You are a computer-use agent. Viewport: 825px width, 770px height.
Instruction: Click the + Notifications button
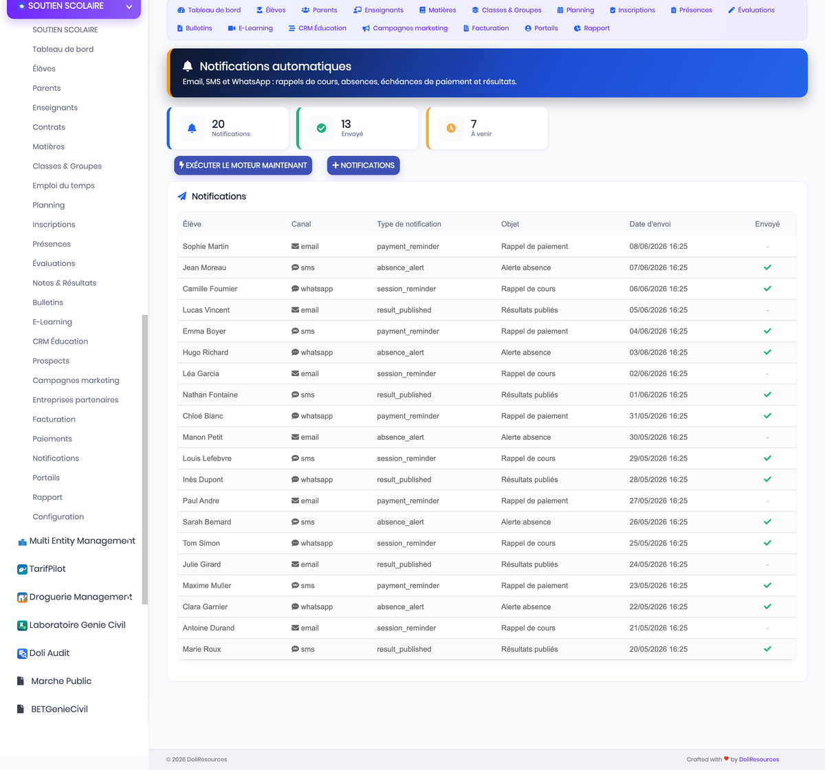364,166
